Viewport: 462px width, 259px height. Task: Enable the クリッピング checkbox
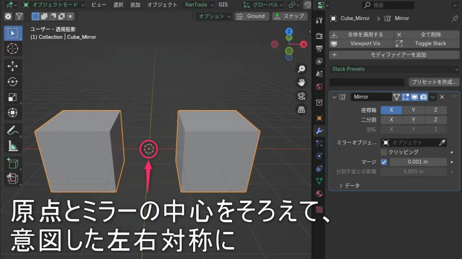(384, 152)
